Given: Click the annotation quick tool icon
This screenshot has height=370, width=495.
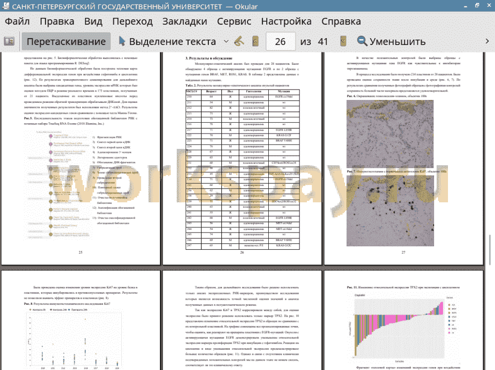Looking at the screenshot, I should (239, 42).
